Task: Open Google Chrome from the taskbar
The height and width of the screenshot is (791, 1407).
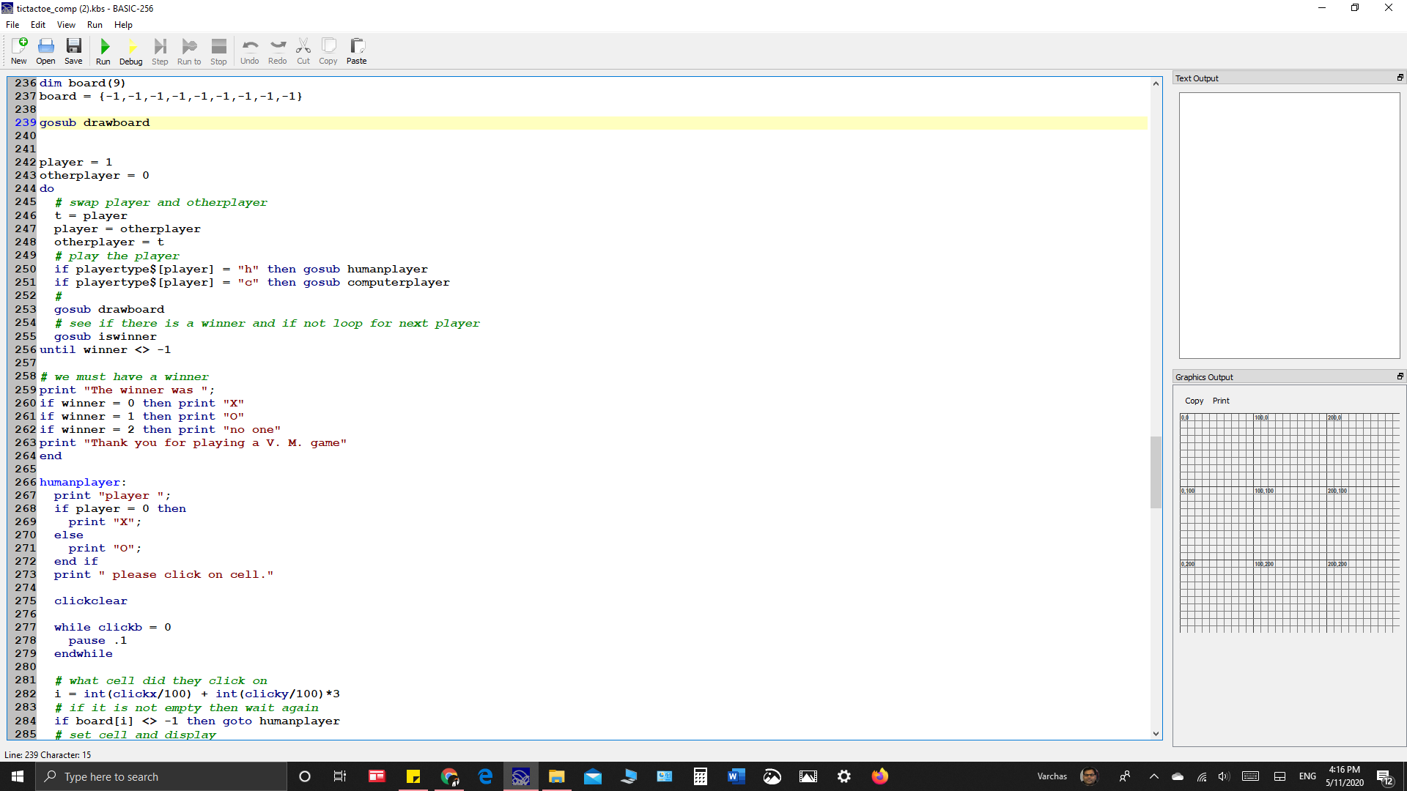Action: (x=449, y=776)
